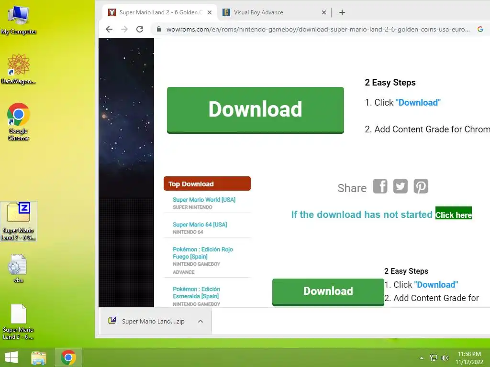Open Pokémon Edición Rojo Fuego link

click(x=203, y=253)
